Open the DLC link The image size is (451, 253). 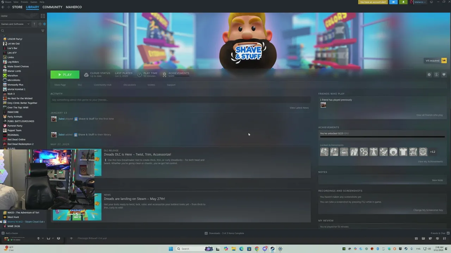coord(80,85)
